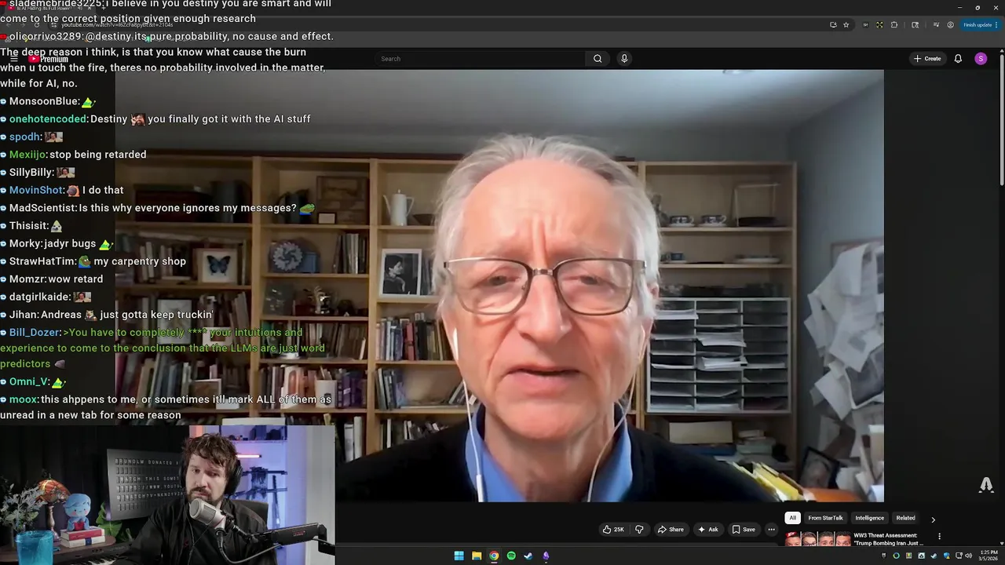
Task: Start voice search with microphone icon
Action: point(624,59)
